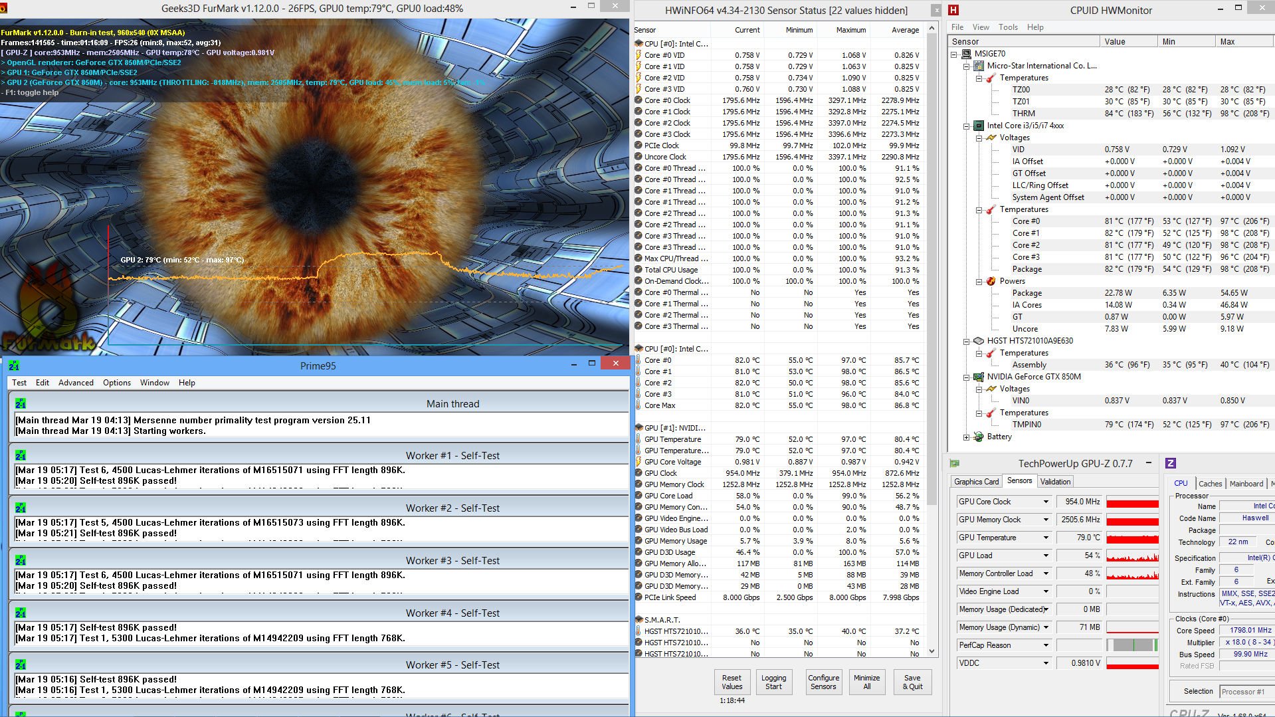The image size is (1275, 717).
Task: Click the HWMonitor red H app icon
Action: (953, 10)
